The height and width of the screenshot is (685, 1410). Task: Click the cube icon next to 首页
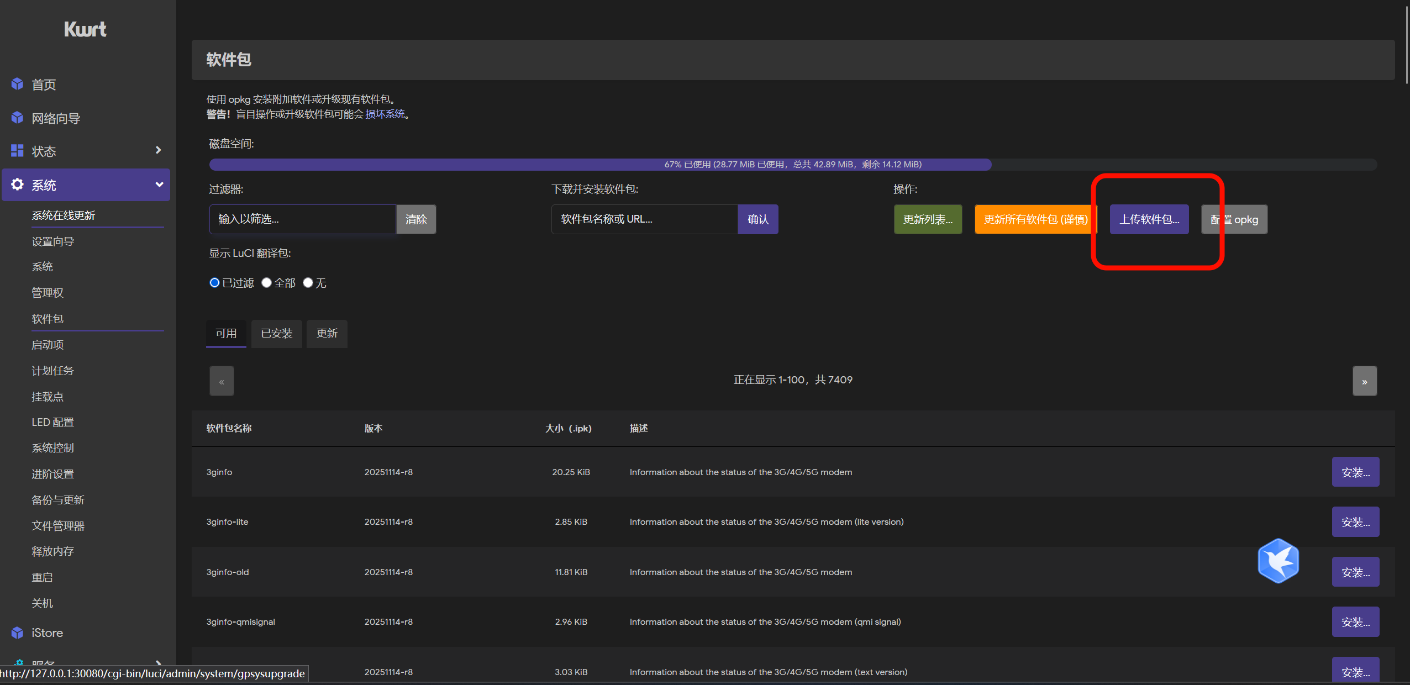pos(17,84)
